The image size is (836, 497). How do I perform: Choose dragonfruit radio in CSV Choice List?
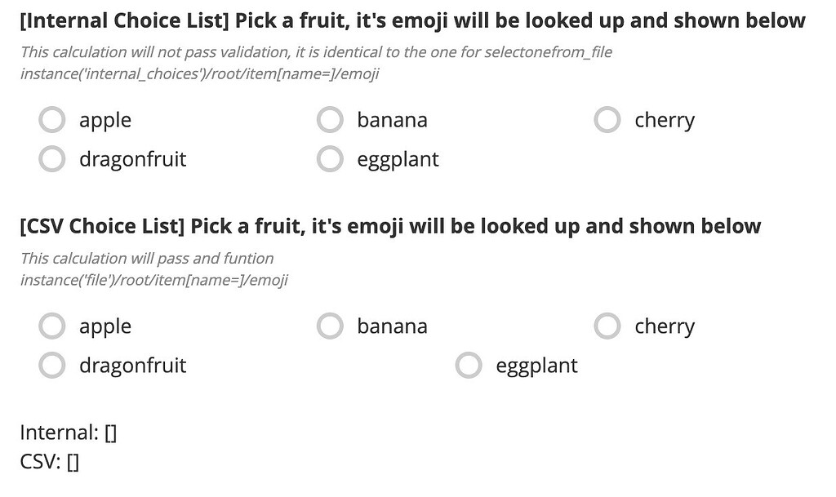tap(52, 366)
